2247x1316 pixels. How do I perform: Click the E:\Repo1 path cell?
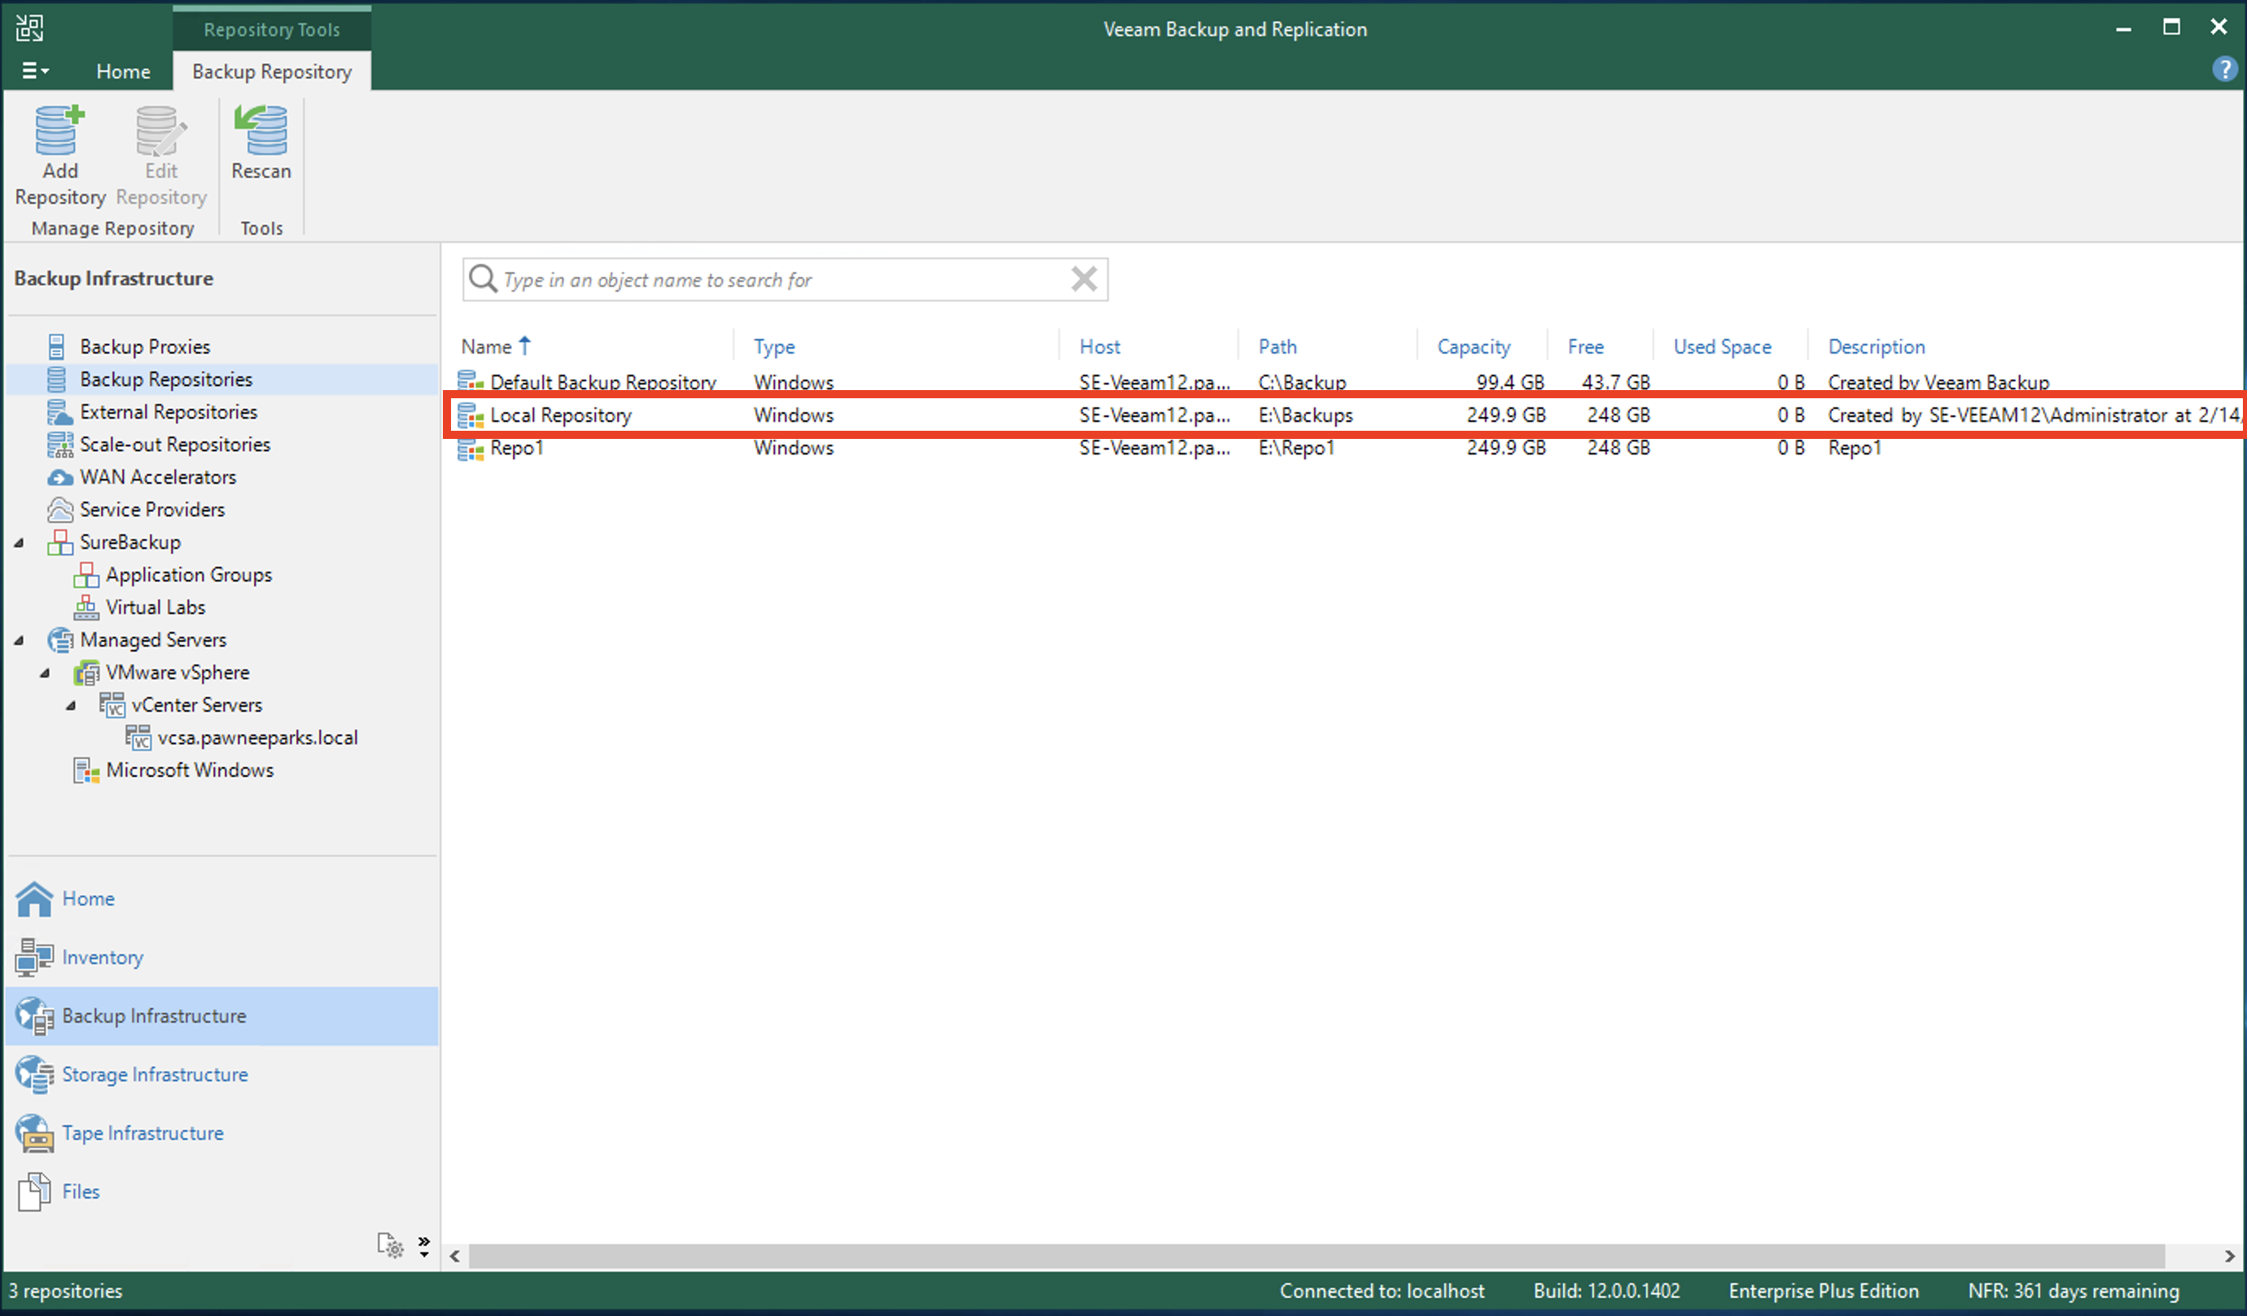coord(1296,448)
